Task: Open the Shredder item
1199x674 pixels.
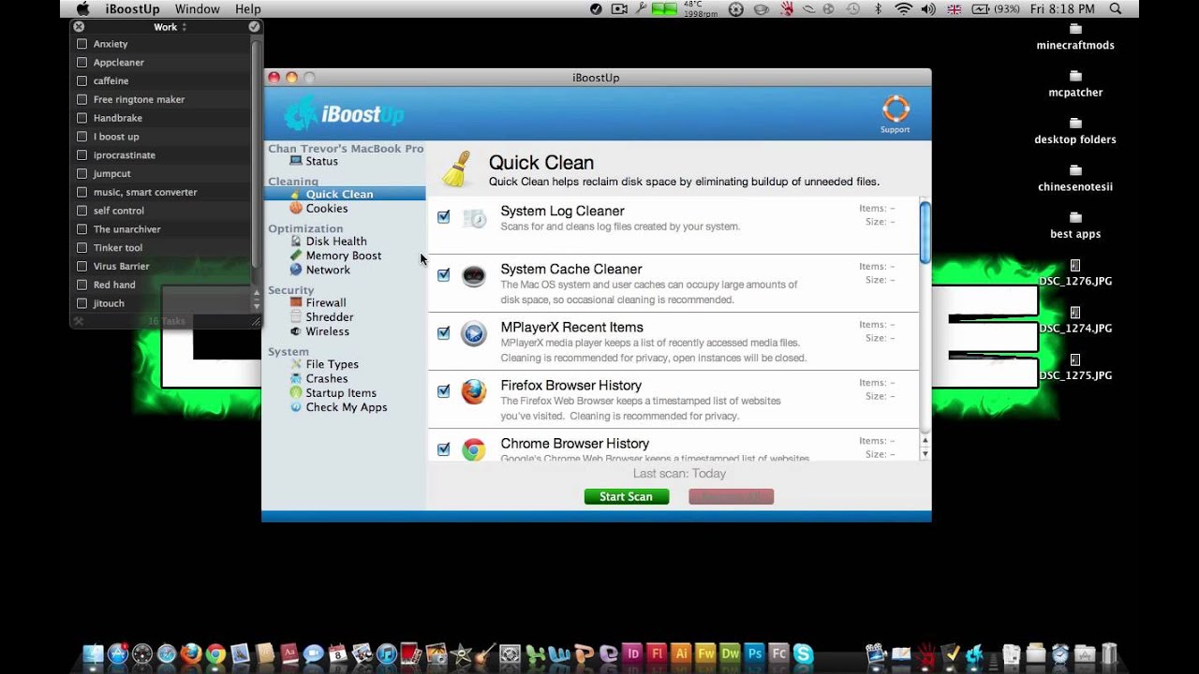Action: coord(330,317)
